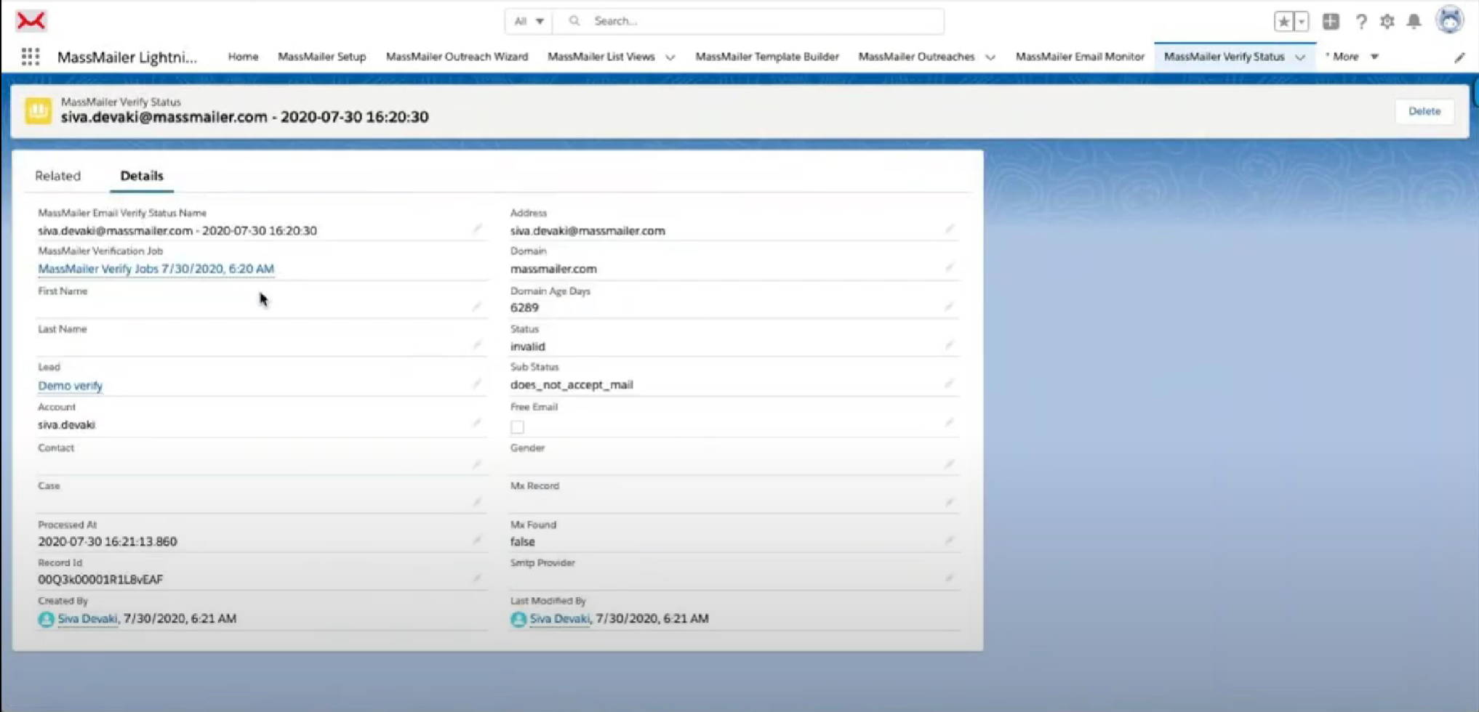
Task: Edit the Record Id field pencil
Action: 477,578
